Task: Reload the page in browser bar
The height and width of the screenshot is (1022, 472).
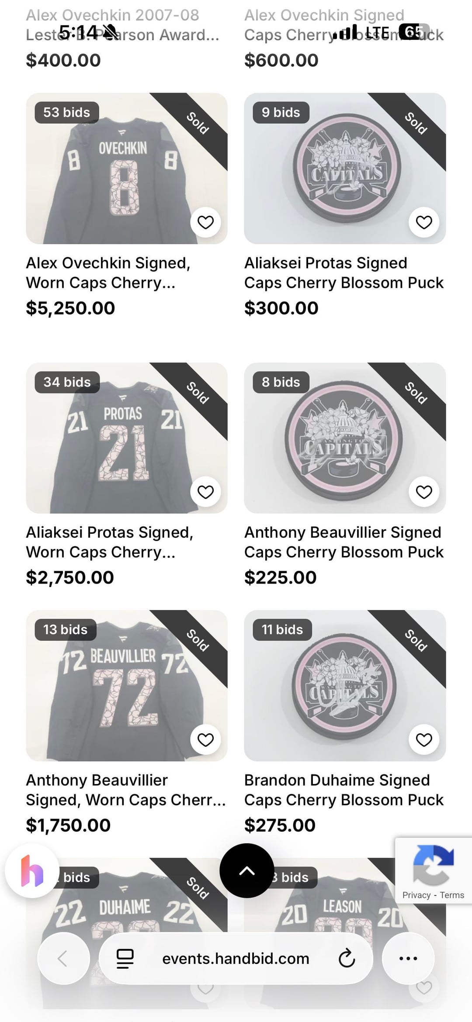Action: coord(347,958)
